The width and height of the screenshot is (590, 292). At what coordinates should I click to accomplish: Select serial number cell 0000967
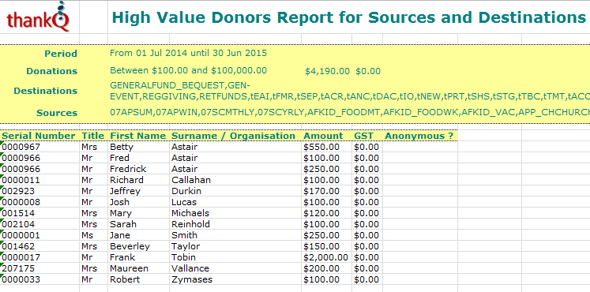tap(21, 147)
